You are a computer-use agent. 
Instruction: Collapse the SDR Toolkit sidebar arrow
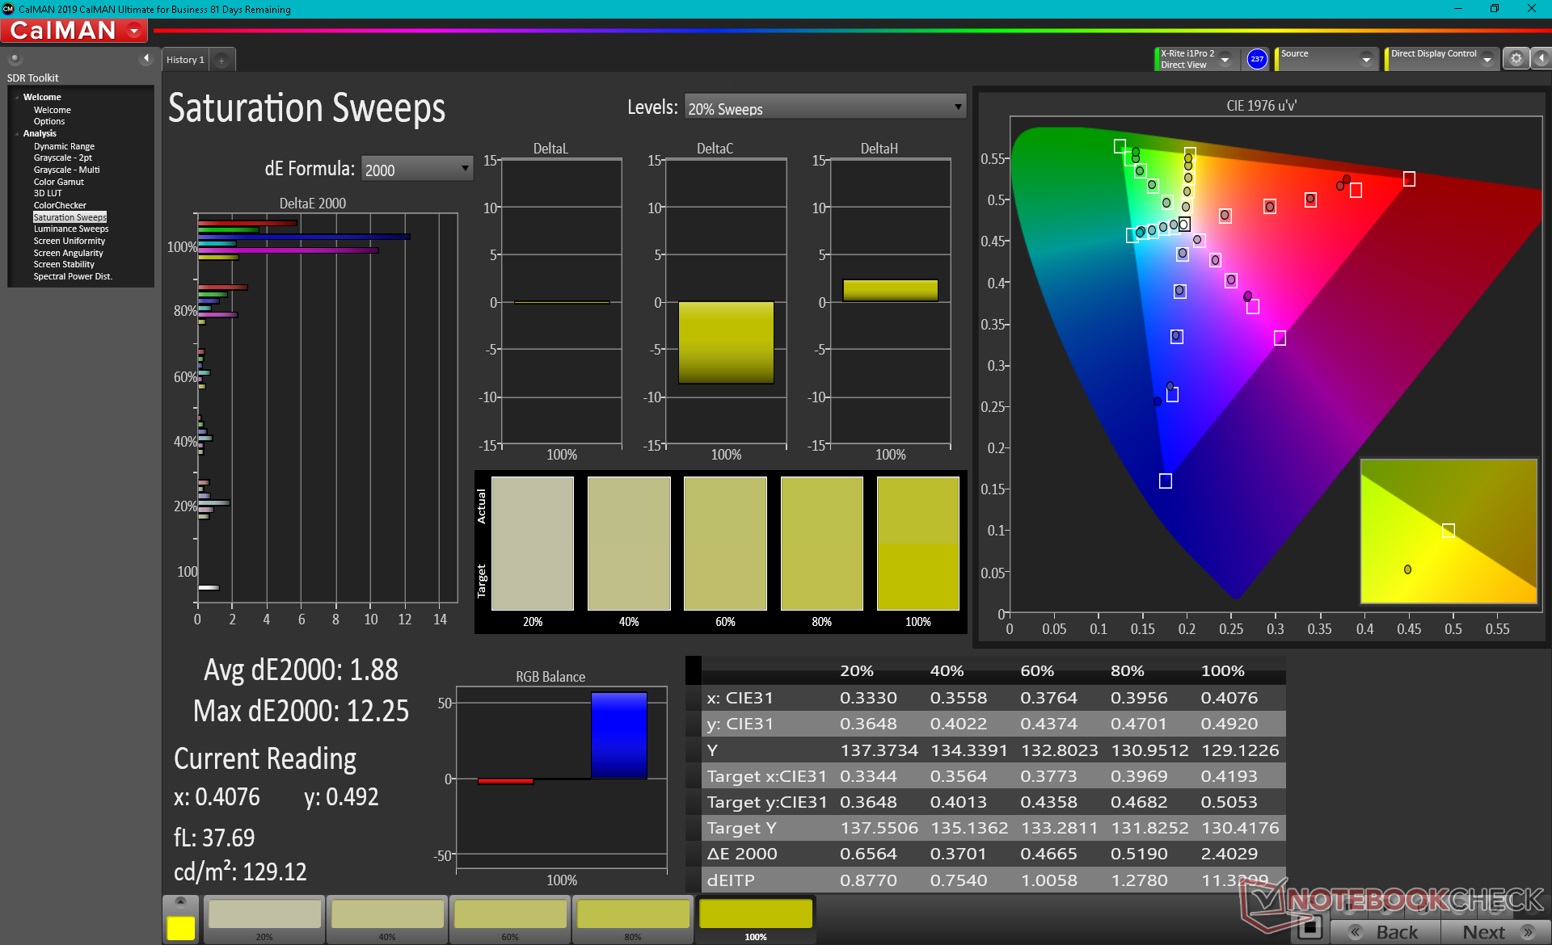coord(146,58)
